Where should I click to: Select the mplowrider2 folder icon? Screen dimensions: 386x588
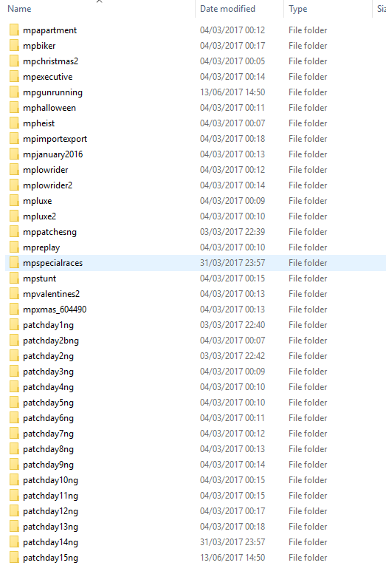(x=14, y=185)
